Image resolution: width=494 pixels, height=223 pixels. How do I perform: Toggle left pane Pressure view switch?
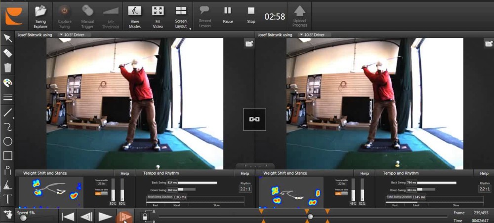[98, 193]
